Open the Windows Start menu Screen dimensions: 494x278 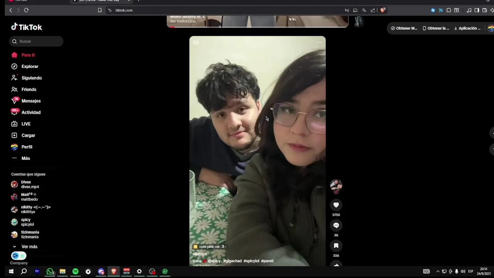(11, 271)
